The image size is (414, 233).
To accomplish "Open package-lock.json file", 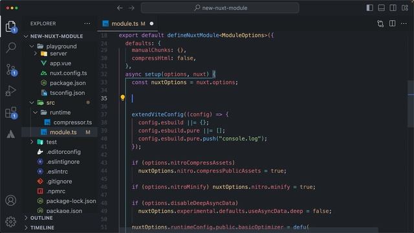I will [x=71, y=201].
